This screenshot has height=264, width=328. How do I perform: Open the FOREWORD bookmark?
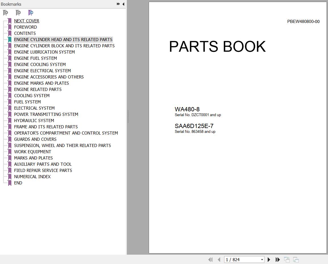(26, 27)
